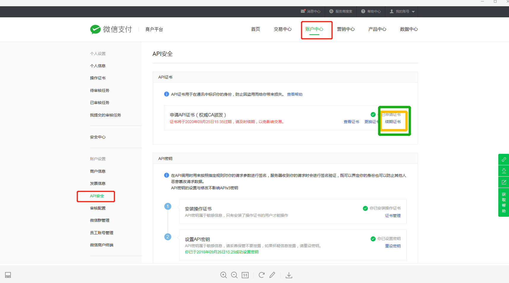The width and height of the screenshot is (509, 283).
Task: Click the info icon in the API密钥 section
Action: [166, 175]
